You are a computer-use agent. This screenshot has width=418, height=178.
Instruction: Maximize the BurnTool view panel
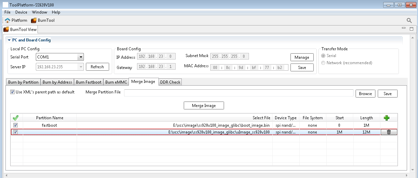pos(412,29)
